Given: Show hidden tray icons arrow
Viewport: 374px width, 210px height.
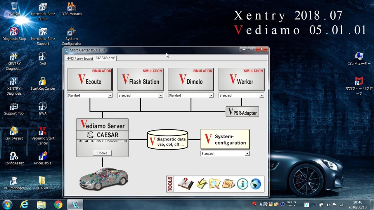Looking at the screenshot, I should tap(300, 205).
